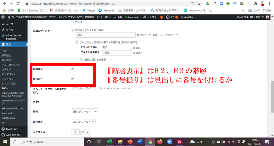
Task: Open the アプリ apps bookmark
Action: coord(8,10)
